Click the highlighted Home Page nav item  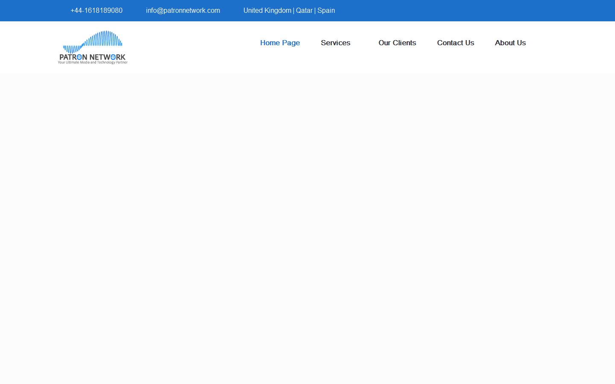tap(280, 43)
